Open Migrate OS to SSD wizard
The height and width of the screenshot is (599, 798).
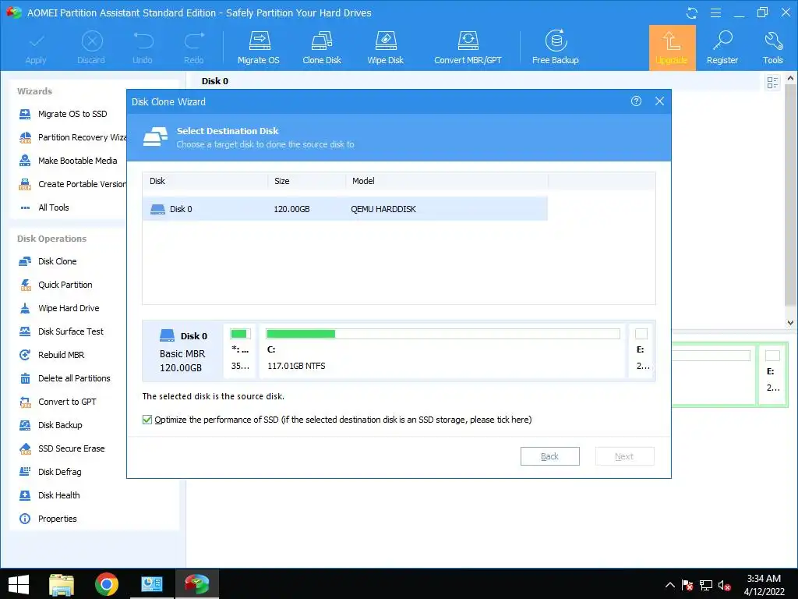[63, 114]
